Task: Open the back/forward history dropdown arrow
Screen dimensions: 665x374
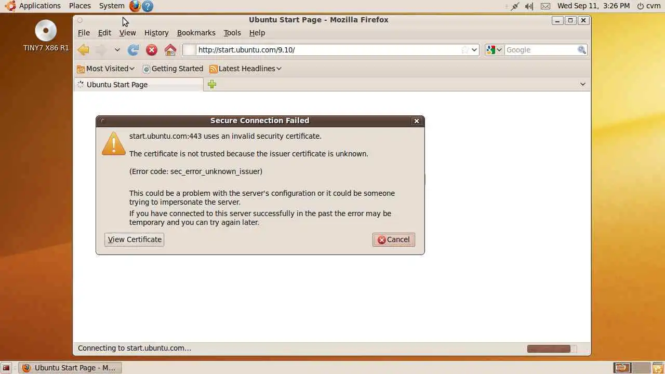Action: (x=117, y=50)
